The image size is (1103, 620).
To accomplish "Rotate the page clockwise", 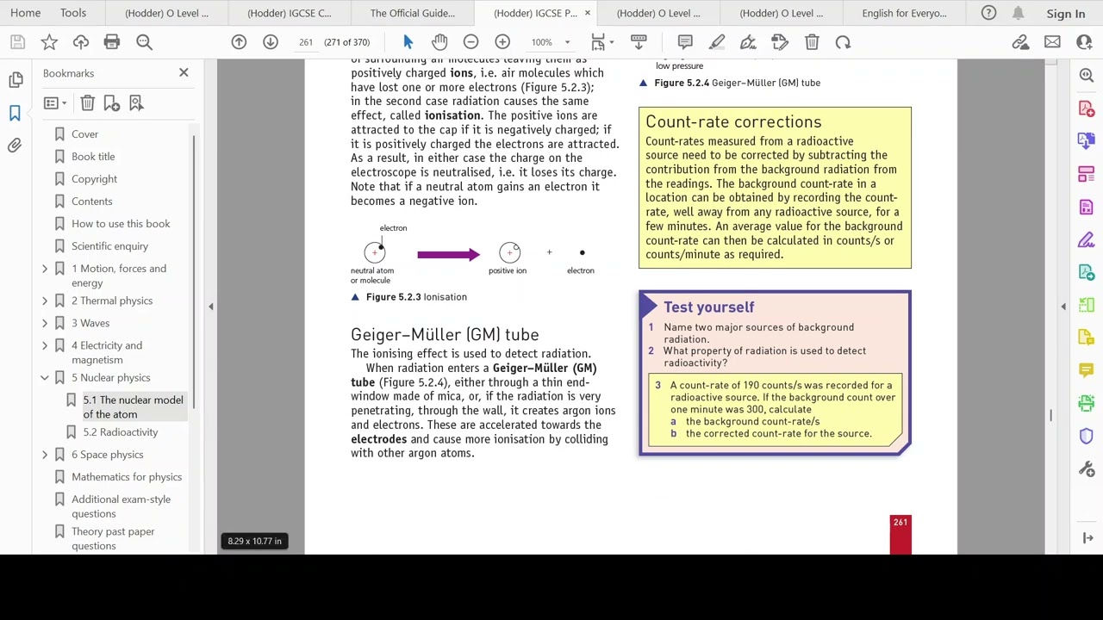I will point(843,42).
